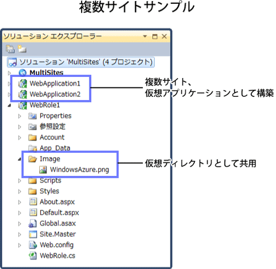Screen dimensions: 276x269
Task: Select the Default.aspx file
Action: click(59, 213)
